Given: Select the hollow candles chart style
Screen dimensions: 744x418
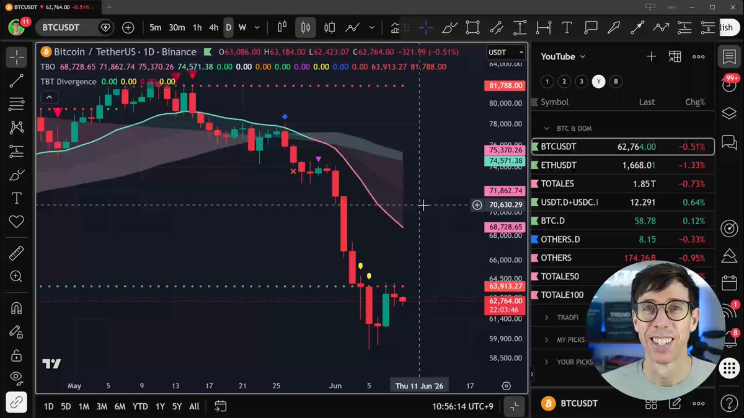Looking at the screenshot, I should 329,27.
